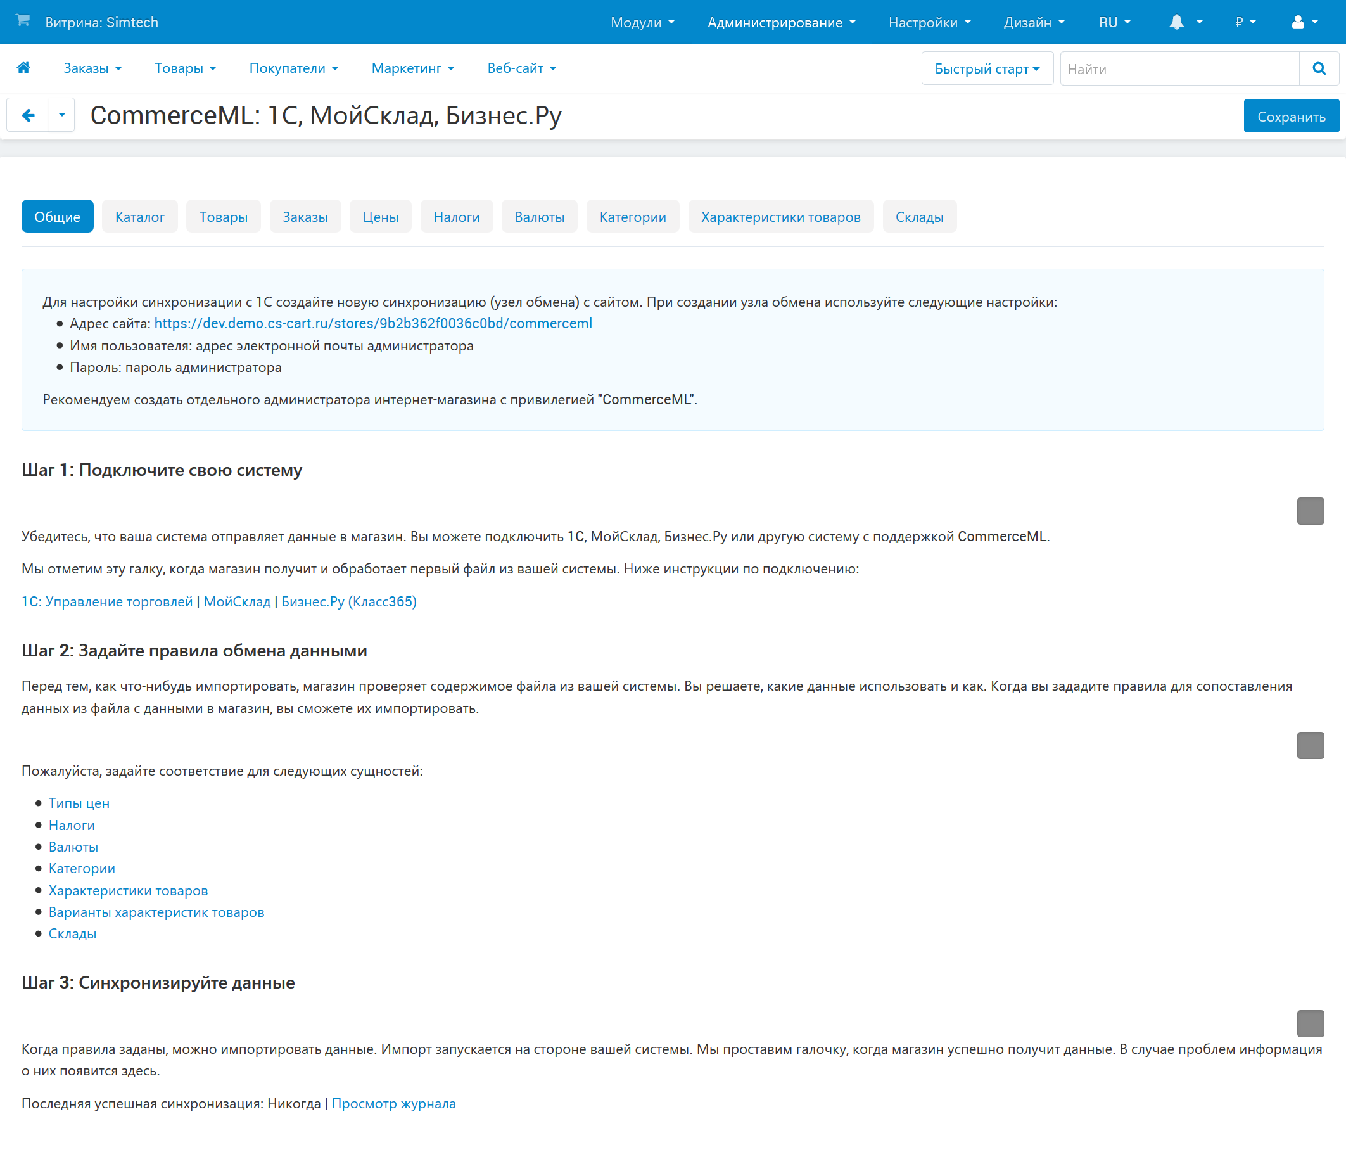Switch to the Характеристики товаров tab
This screenshot has width=1346, height=1152.
pyautogui.click(x=780, y=217)
